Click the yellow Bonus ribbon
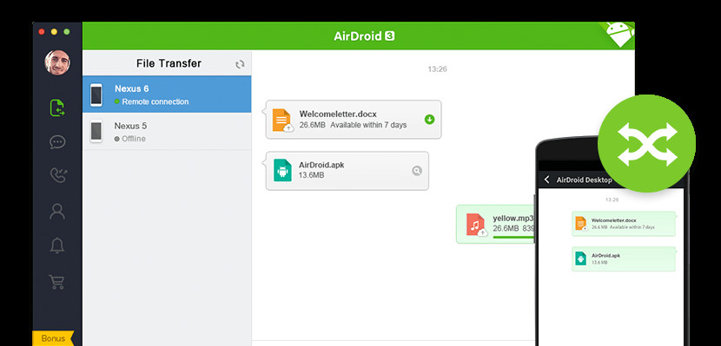This screenshot has width=721, height=346. coord(53,339)
